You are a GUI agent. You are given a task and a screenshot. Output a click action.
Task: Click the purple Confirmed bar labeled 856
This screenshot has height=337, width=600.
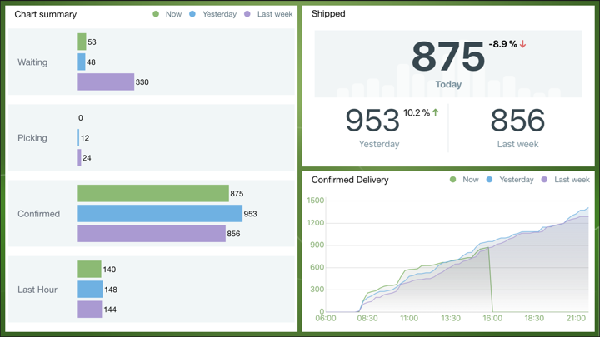pos(151,234)
